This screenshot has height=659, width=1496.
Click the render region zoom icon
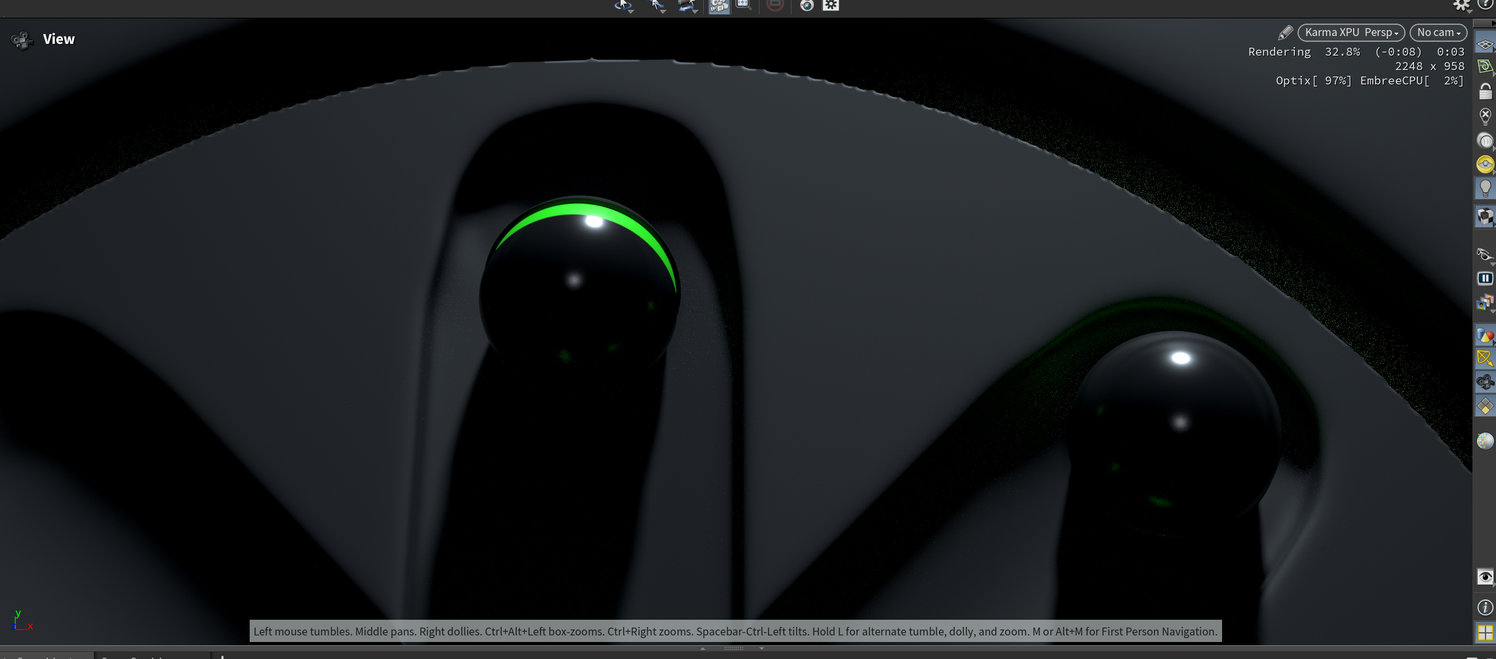point(743,5)
